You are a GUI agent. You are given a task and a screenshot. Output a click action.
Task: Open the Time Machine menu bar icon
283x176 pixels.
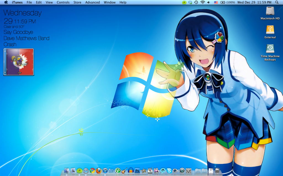click(x=196, y=2)
